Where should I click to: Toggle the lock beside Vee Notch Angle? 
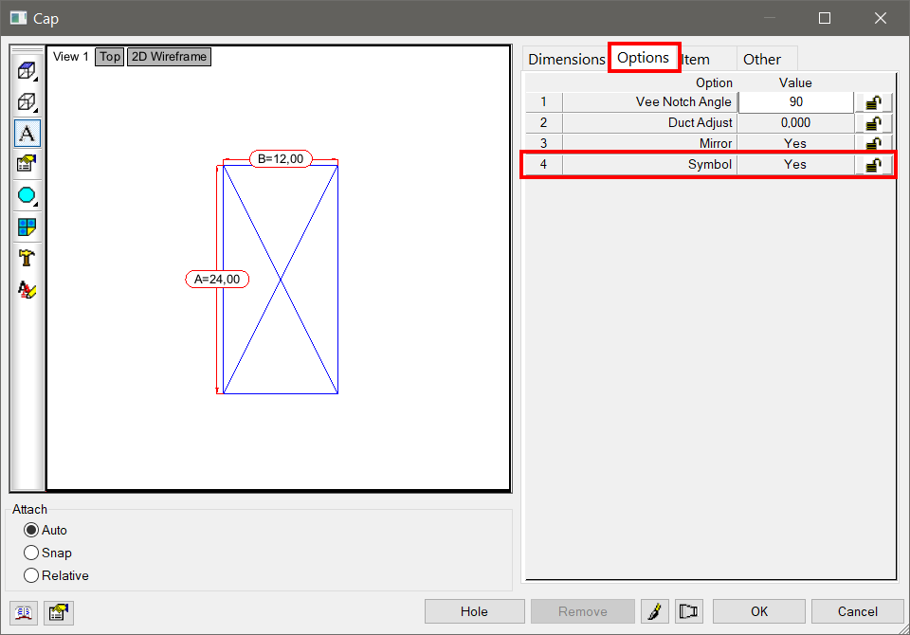(873, 101)
